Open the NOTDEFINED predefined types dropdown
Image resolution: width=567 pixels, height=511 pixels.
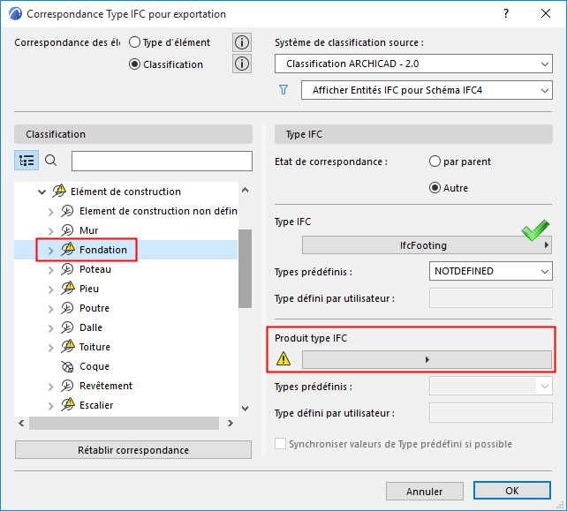pyautogui.click(x=490, y=271)
